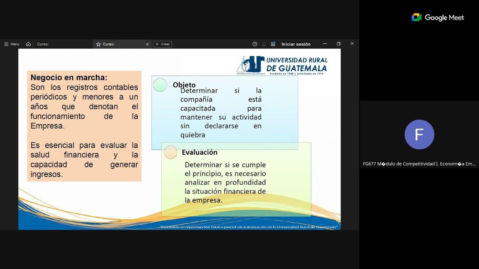
Task: Open the Menú hamburger button
Action: click(11, 44)
